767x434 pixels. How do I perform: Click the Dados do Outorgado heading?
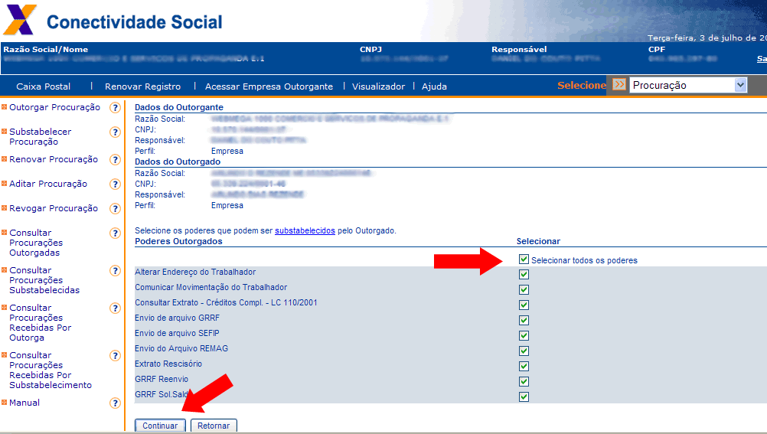coord(178,162)
